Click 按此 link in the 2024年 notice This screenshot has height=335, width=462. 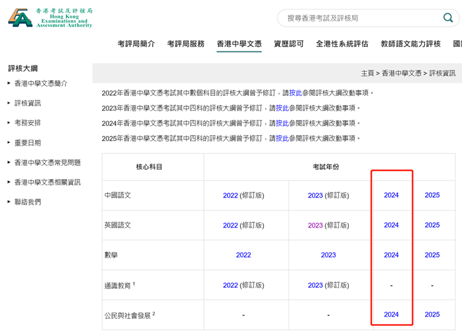point(282,123)
